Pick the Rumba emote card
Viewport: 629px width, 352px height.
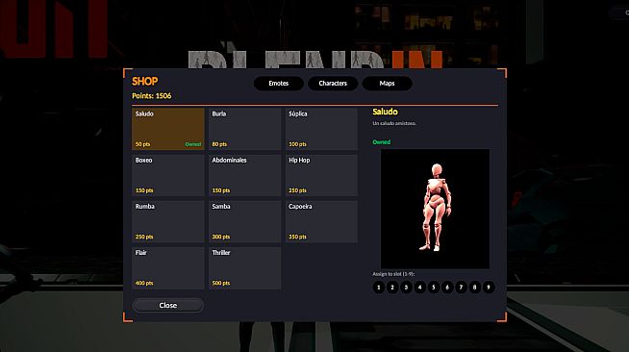168,221
